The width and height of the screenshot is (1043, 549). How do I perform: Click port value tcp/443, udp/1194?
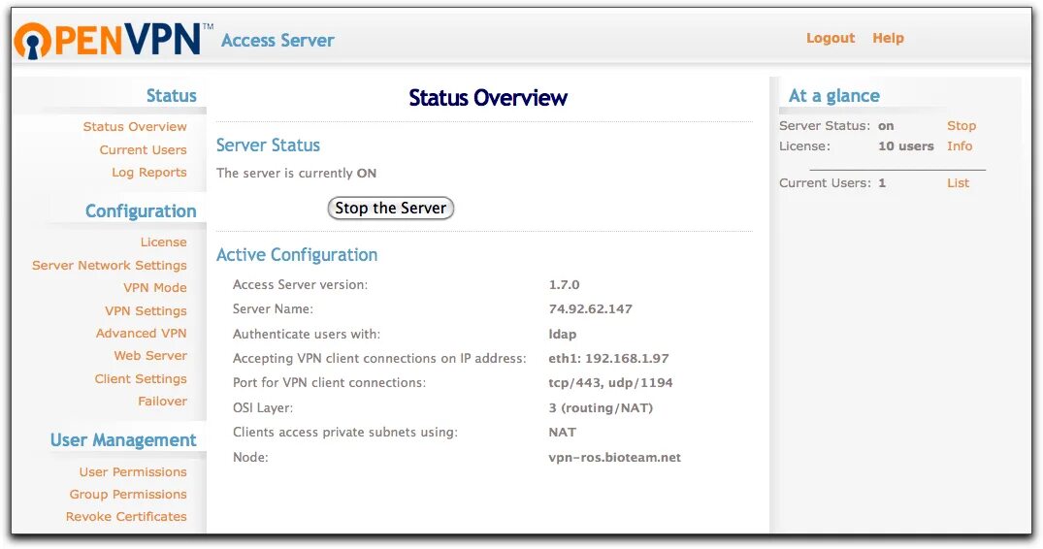tap(610, 383)
